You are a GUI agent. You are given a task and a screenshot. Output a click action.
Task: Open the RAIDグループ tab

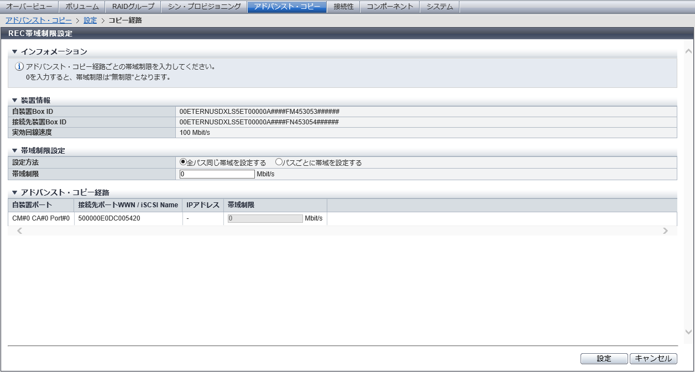click(133, 7)
